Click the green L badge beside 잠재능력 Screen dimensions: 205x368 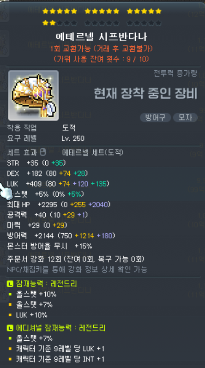tap(10, 284)
